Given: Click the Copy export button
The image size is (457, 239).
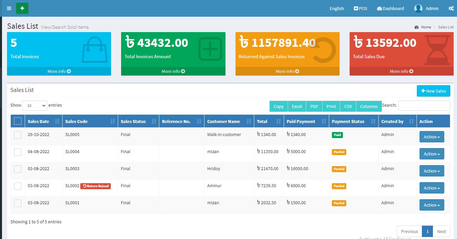Looking at the screenshot, I should [278, 106].
